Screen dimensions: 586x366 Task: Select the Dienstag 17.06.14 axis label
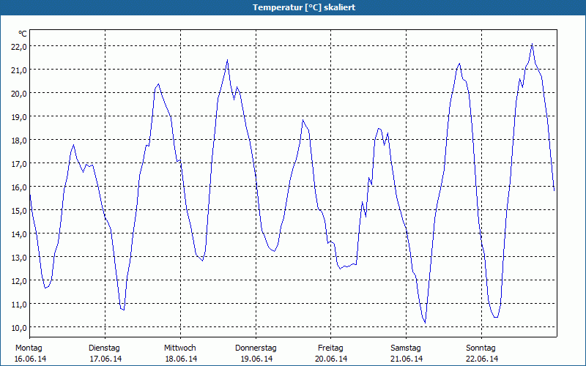point(105,354)
